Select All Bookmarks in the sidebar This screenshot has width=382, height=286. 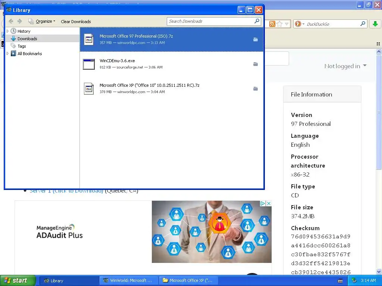point(30,54)
